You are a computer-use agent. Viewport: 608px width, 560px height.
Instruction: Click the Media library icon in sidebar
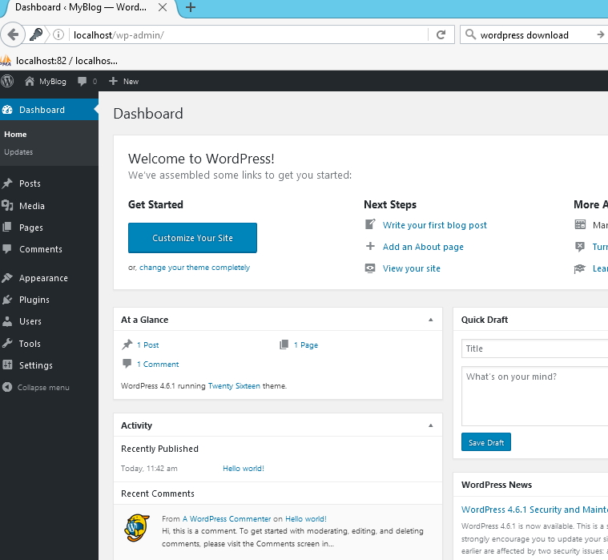7,206
